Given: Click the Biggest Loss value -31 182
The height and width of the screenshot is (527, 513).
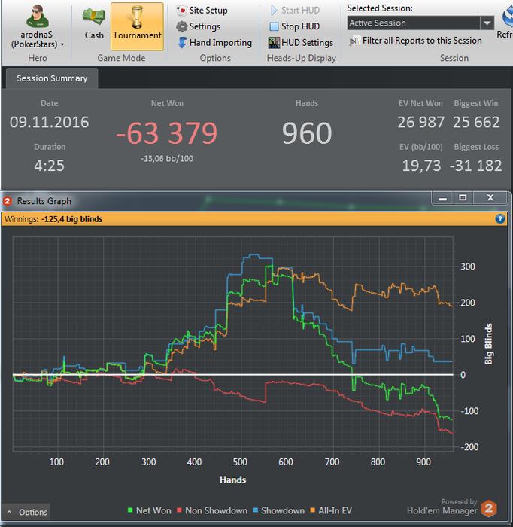Looking at the screenshot, I should [x=475, y=166].
